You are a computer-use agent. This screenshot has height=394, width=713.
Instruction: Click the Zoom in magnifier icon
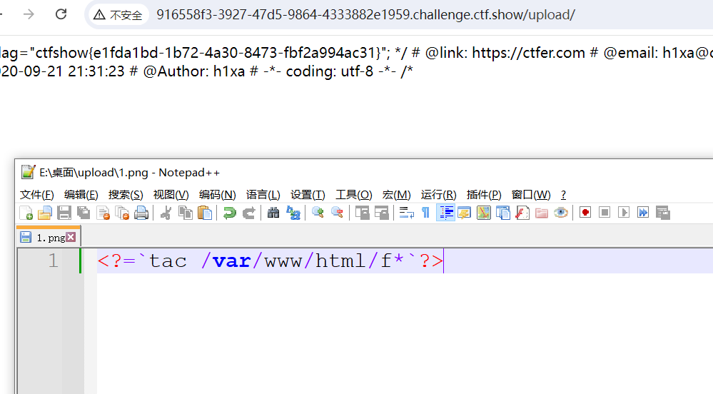coord(318,213)
